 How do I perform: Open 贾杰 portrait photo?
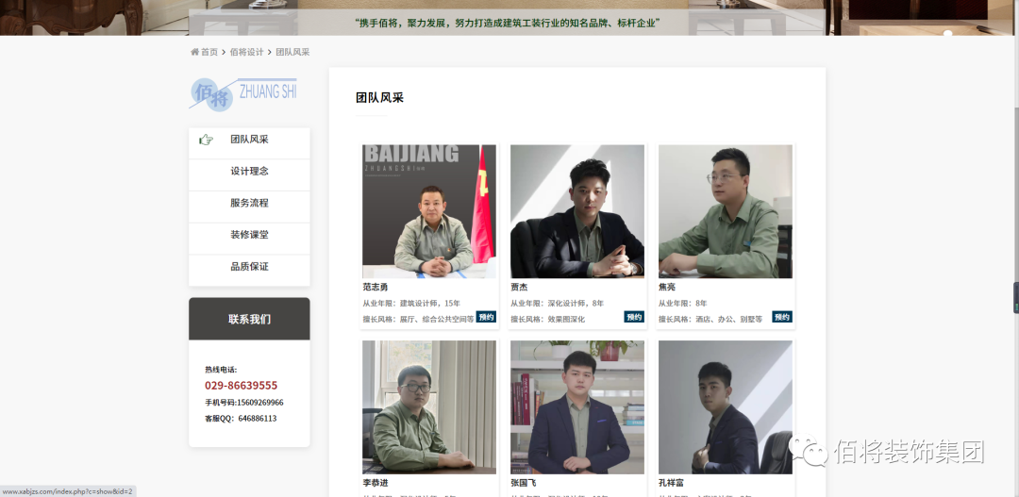coord(577,211)
